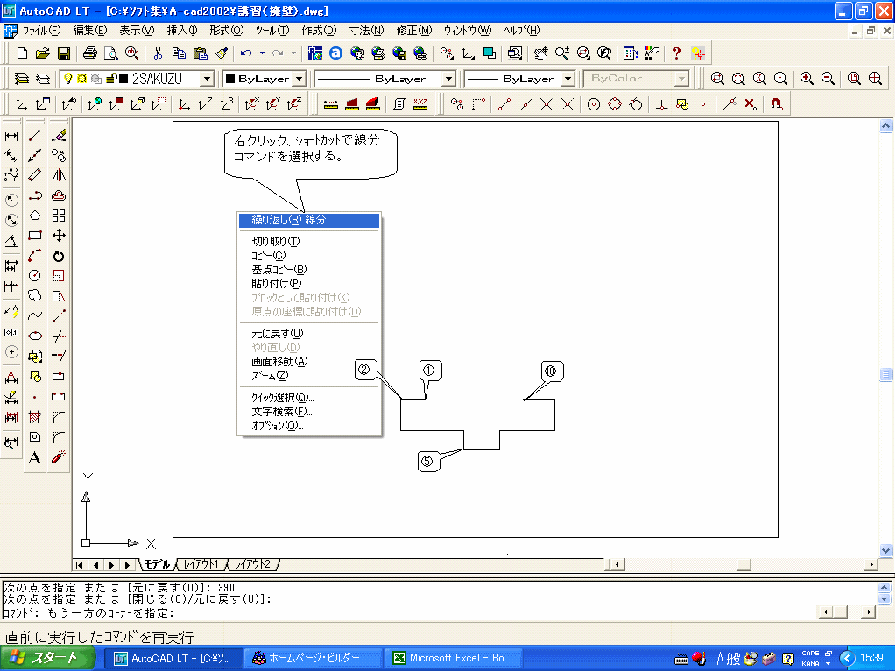This screenshot has width=896, height=672.
Task: Click the Windows スタート button
Action: (x=47, y=658)
